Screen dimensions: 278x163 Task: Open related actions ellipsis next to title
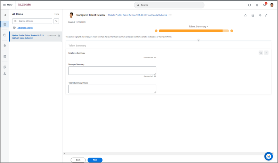(x=170, y=15)
